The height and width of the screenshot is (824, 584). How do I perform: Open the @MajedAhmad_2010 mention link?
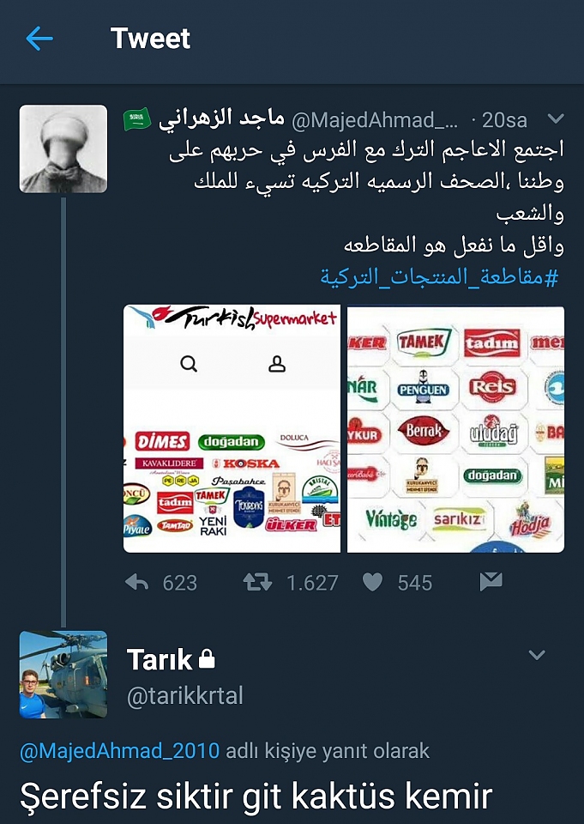click(120, 751)
